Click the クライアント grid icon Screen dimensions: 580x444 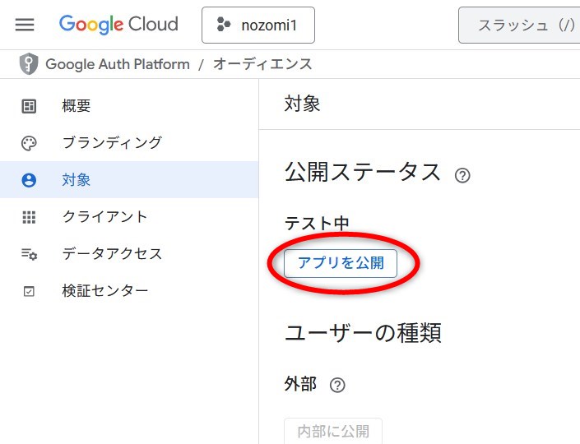pos(29,217)
